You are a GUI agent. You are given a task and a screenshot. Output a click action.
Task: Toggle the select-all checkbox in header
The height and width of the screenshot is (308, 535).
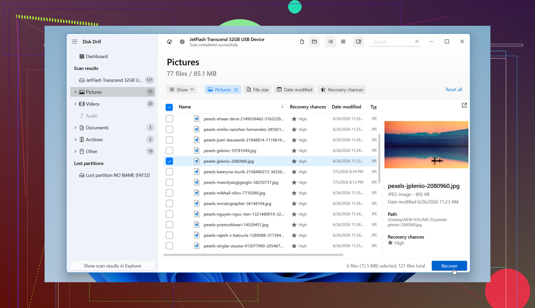tap(169, 107)
